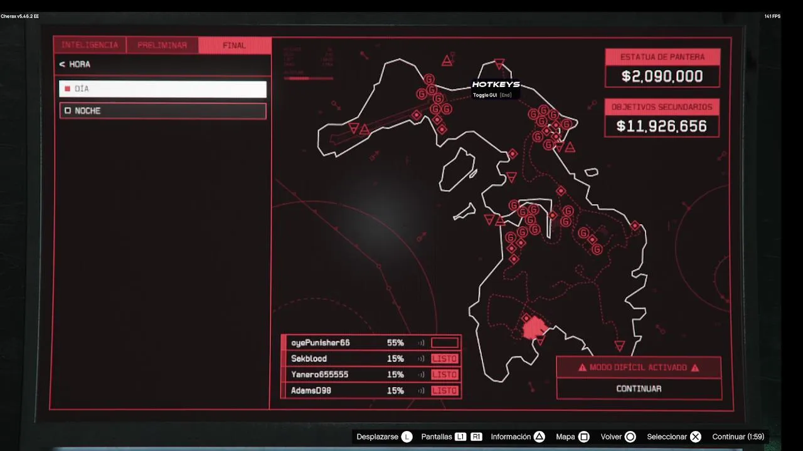Click the highlighted compound area on the map

pos(534,328)
